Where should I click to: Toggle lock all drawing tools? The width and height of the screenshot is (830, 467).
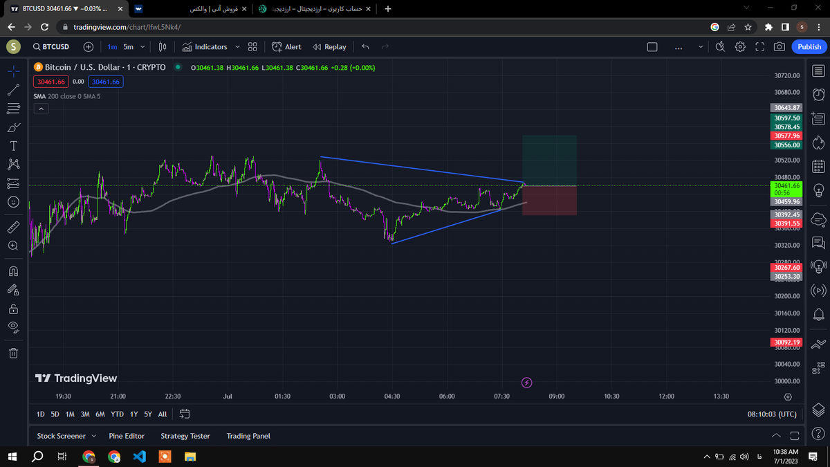13,309
